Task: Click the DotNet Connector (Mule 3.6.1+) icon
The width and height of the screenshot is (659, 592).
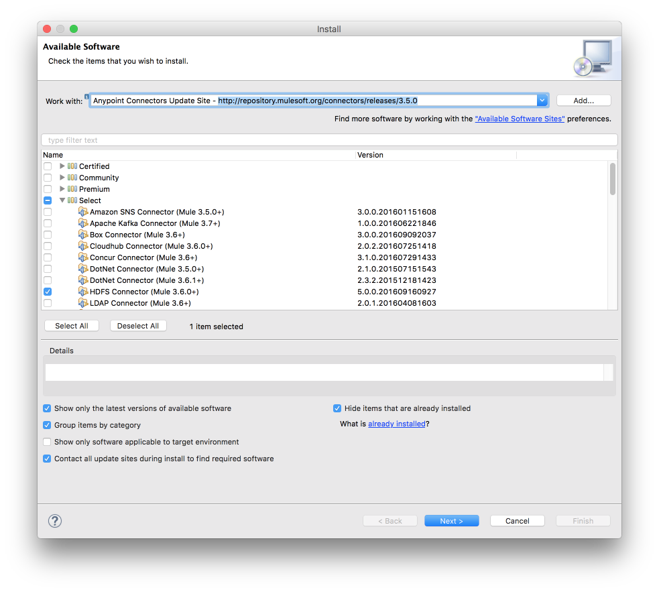Action: (83, 280)
